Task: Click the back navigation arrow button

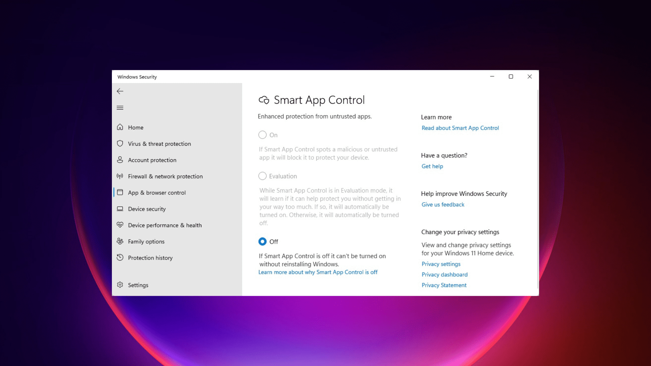Action: [120, 91]
